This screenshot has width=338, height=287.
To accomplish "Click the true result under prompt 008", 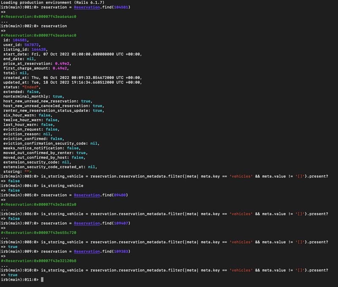I will (13, 247).
